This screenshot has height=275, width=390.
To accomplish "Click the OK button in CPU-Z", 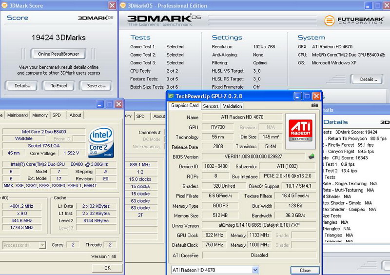I will 107,268.
